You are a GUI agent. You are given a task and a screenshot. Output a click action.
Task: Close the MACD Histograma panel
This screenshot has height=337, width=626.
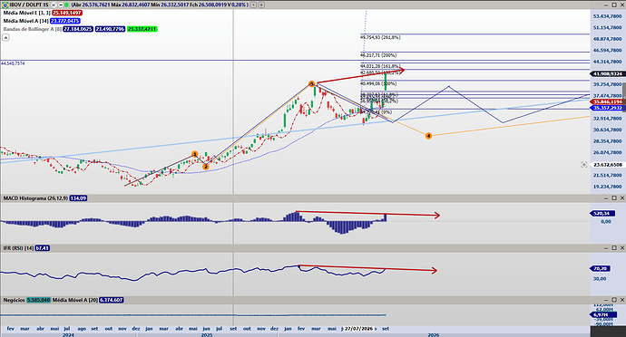tap(622, 197)
